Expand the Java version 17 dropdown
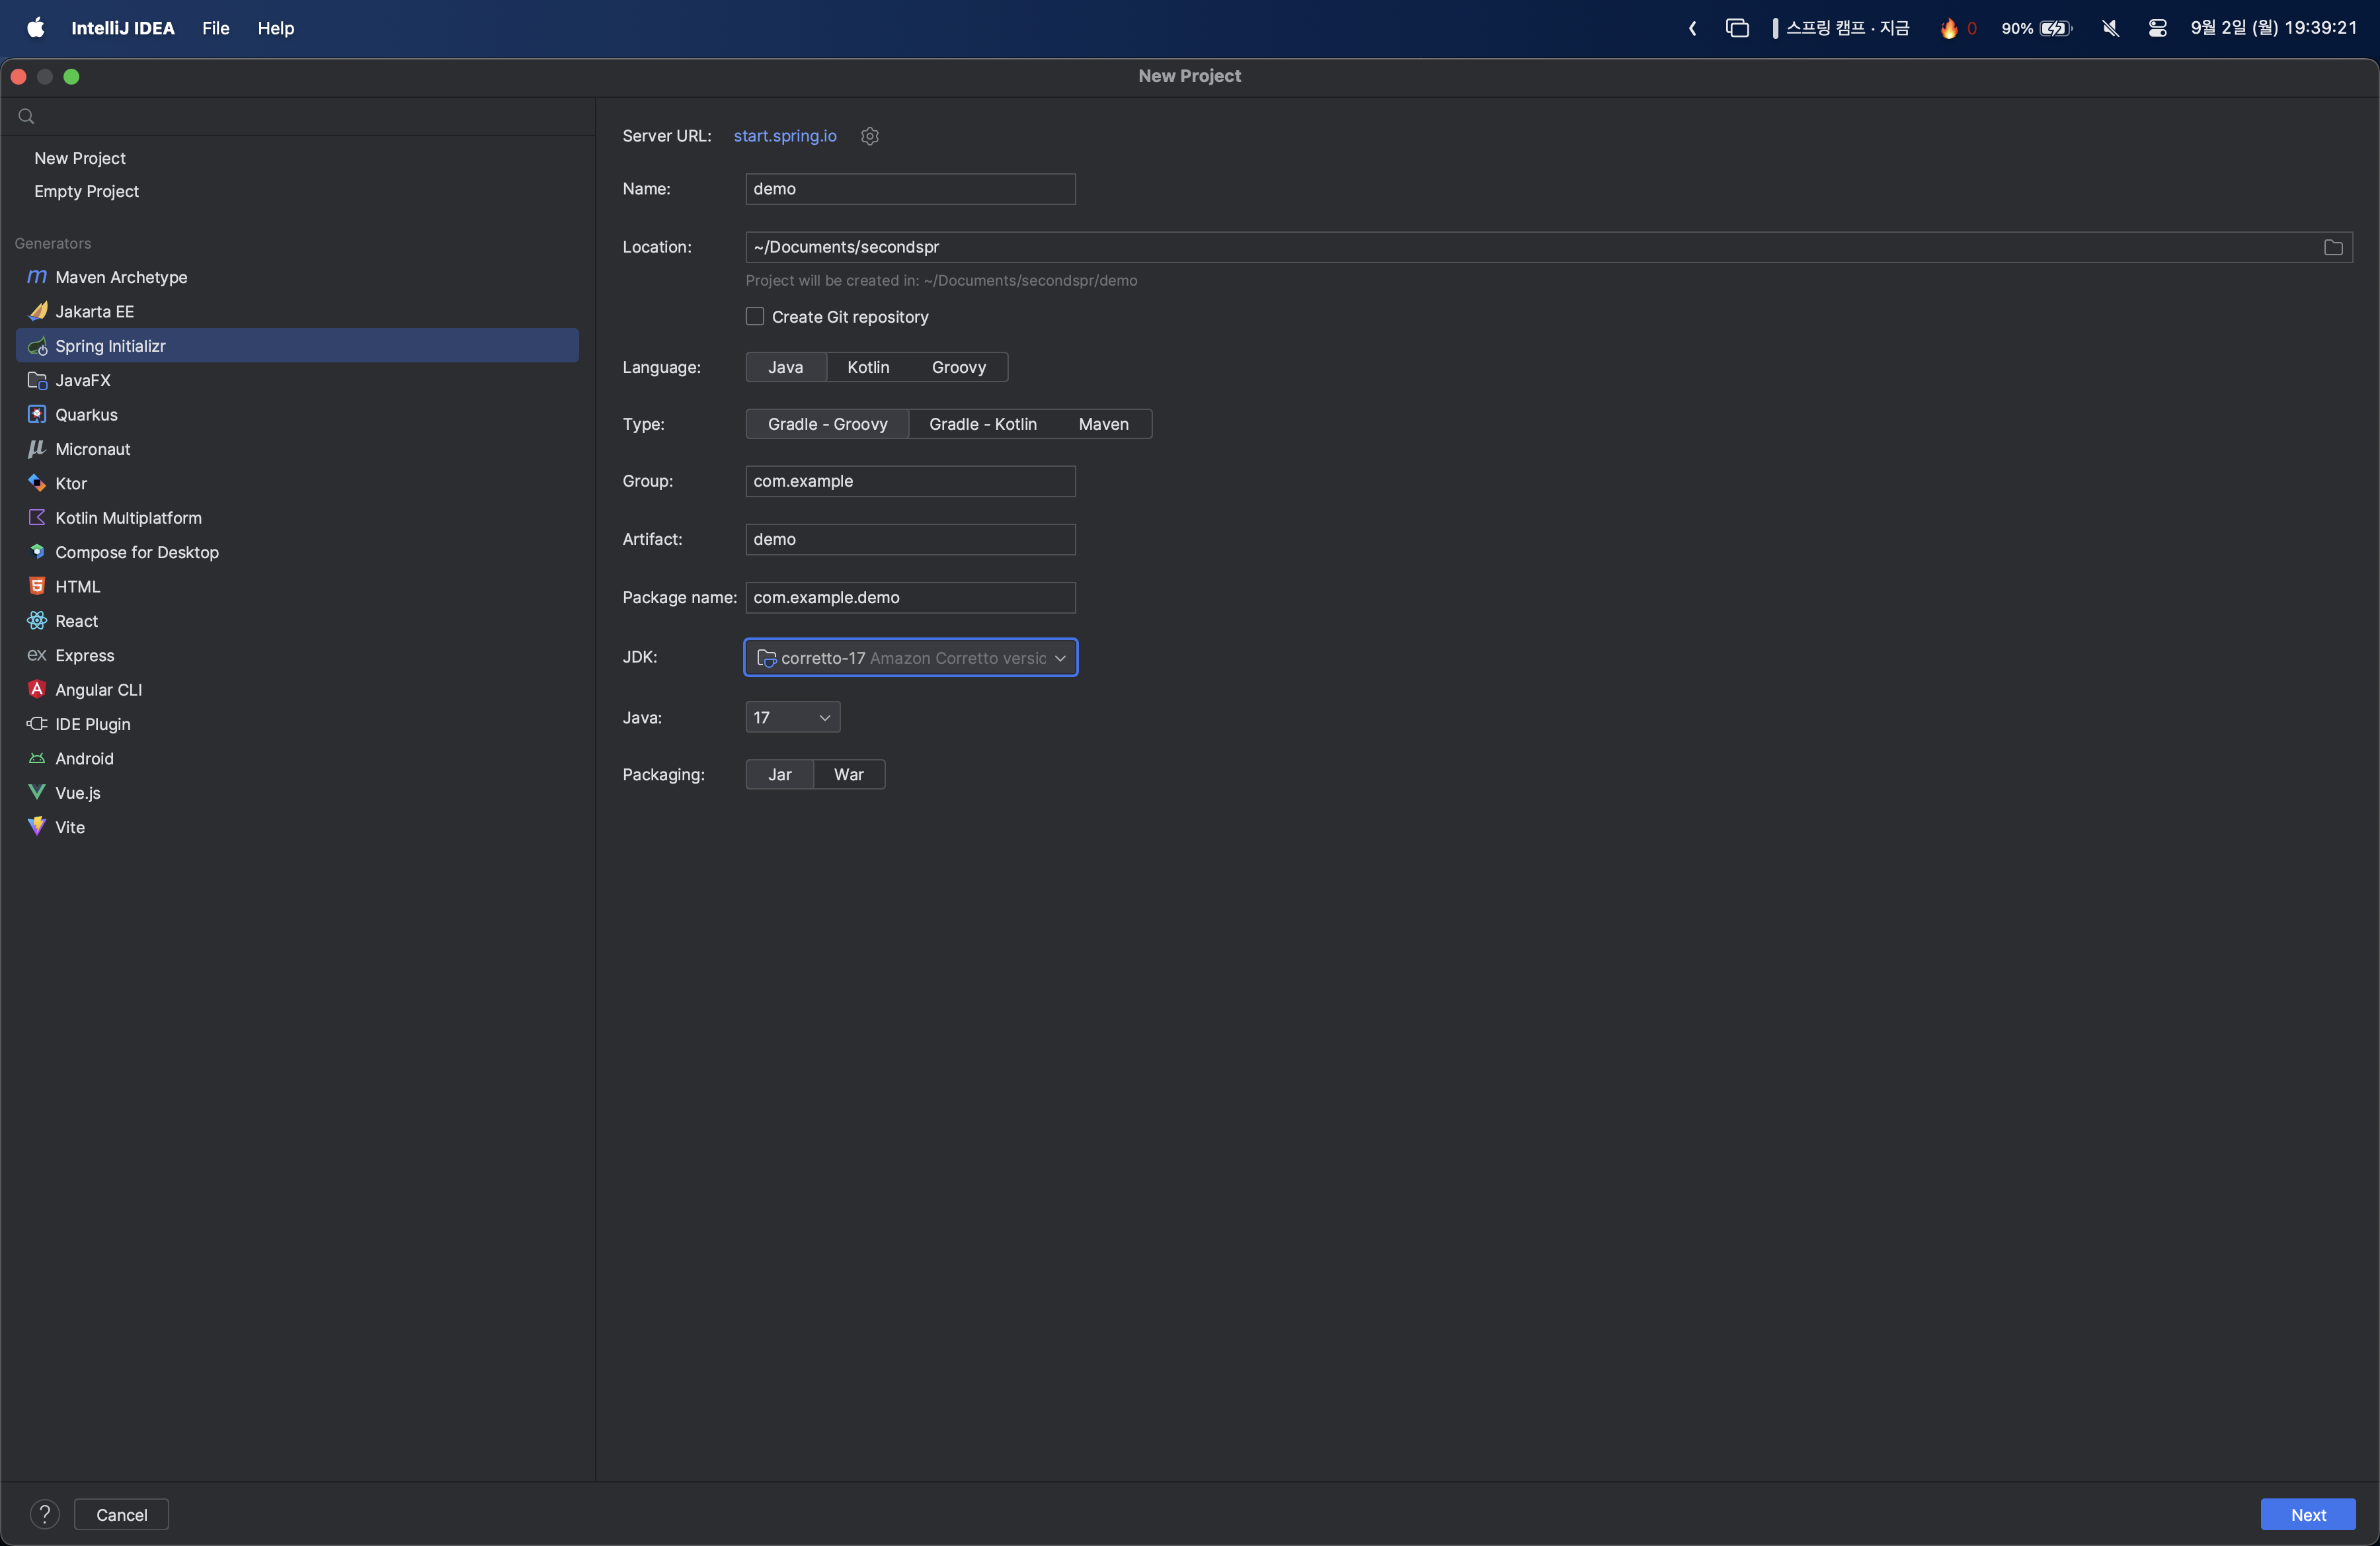2380x1546 pixels. pos(791,717)
